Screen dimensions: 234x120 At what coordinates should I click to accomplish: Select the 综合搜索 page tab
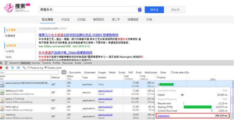(x=47, y=20)
